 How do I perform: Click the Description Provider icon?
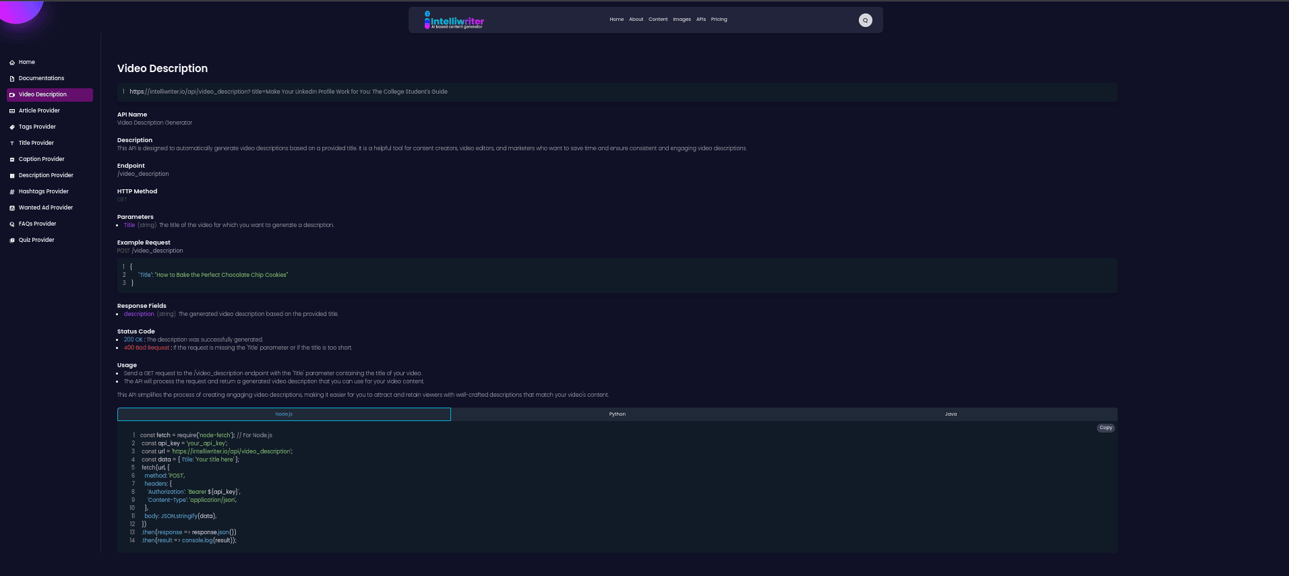[x=12, y=176]
